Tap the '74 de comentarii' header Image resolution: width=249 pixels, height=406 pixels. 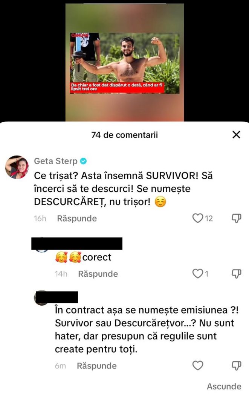[x=124, y=135]
